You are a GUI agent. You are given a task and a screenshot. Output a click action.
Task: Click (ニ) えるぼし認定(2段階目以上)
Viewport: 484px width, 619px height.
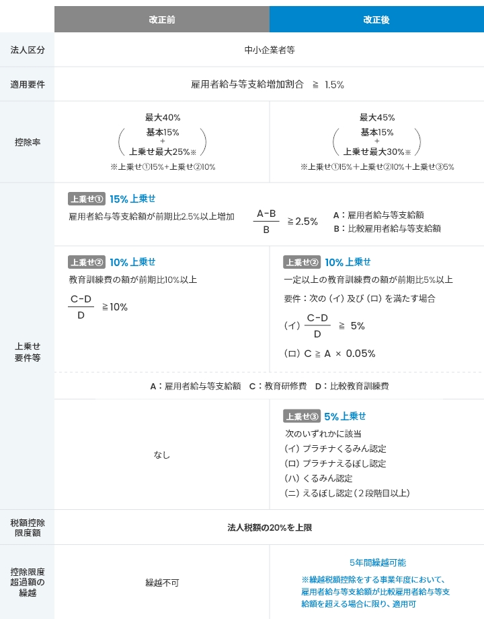tap(347, 493)
